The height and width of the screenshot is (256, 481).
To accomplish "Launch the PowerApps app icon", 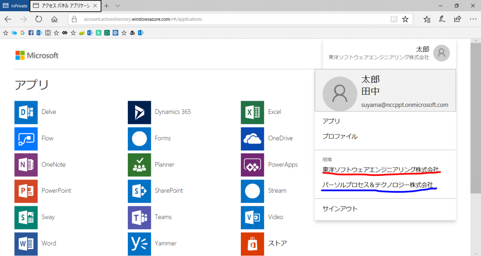I will (252, 165).
